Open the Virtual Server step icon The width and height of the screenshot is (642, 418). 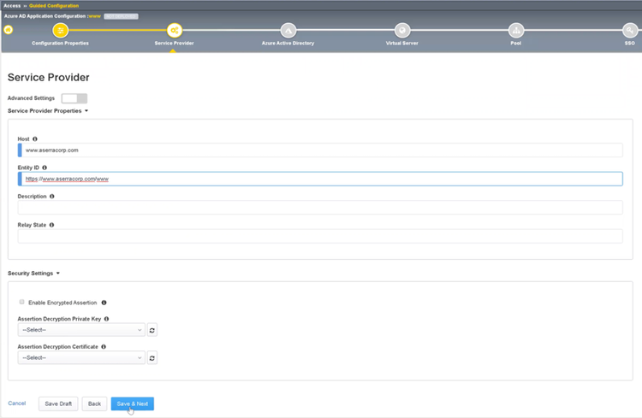coord(402,30)
